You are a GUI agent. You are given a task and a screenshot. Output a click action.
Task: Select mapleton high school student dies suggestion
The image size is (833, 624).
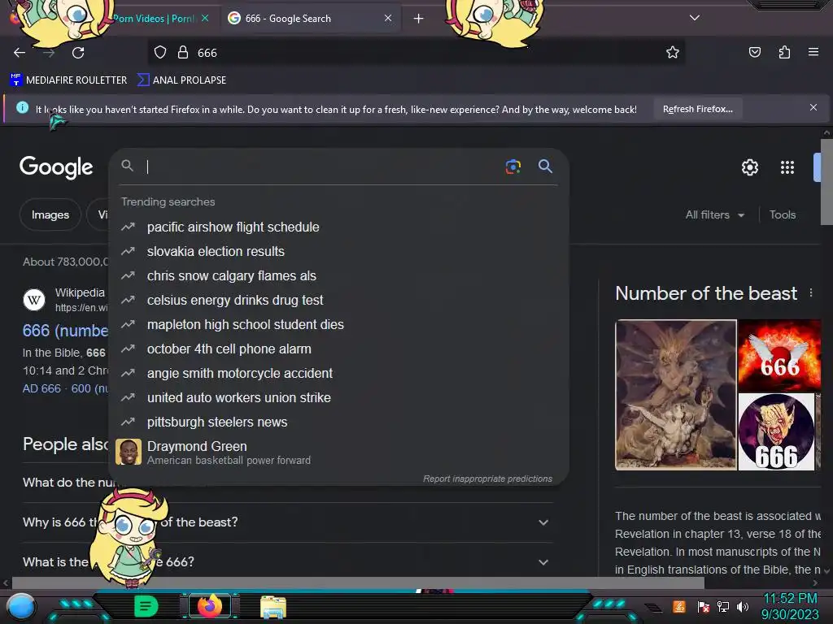click(x=338, y=325)
